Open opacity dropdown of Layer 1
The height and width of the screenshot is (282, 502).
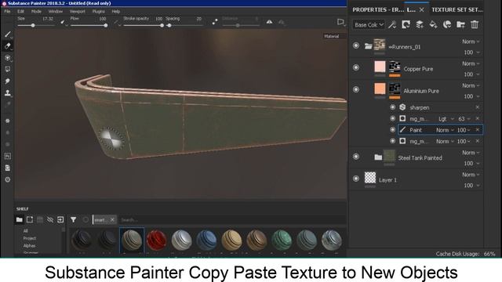472,186
